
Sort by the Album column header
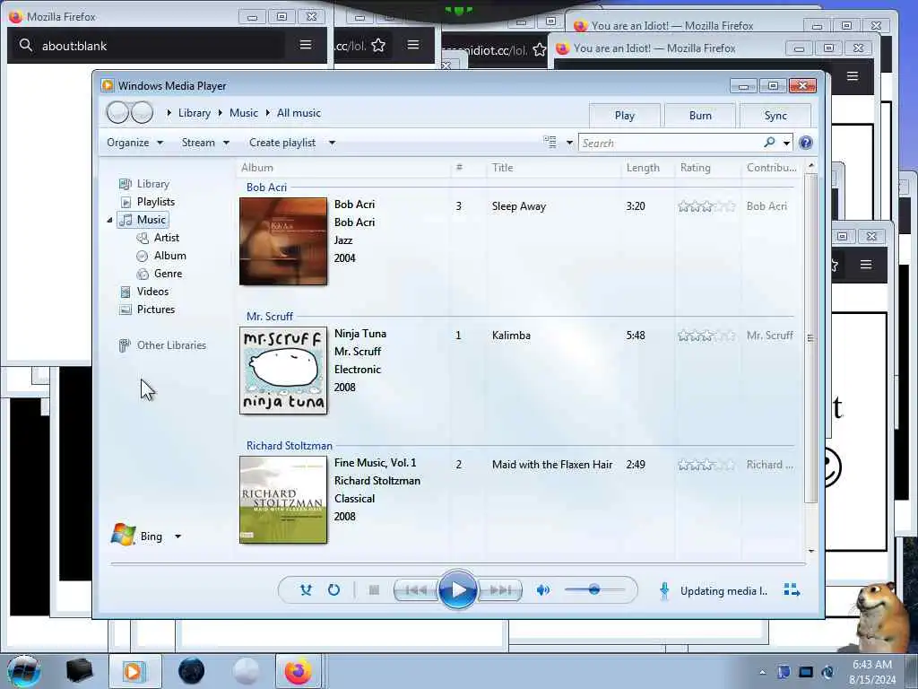tap(257, 168)
